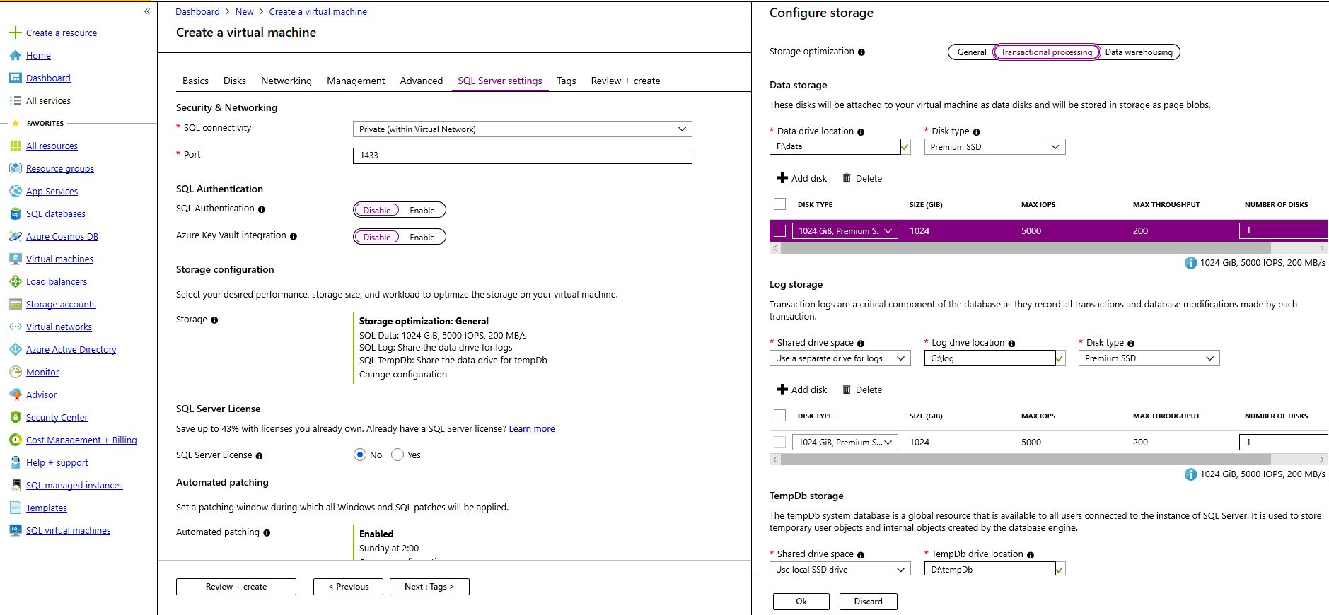Switch to the Networking tab
Screen dimensions: 1329x615
click(286, 81)
